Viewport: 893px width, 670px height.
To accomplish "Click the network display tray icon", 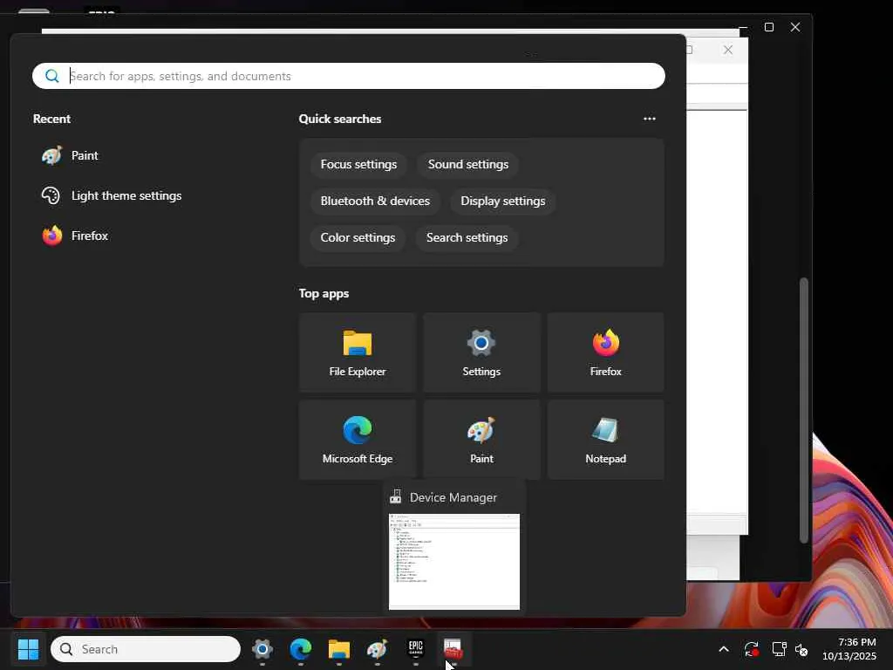I will (x=779, y=649).
